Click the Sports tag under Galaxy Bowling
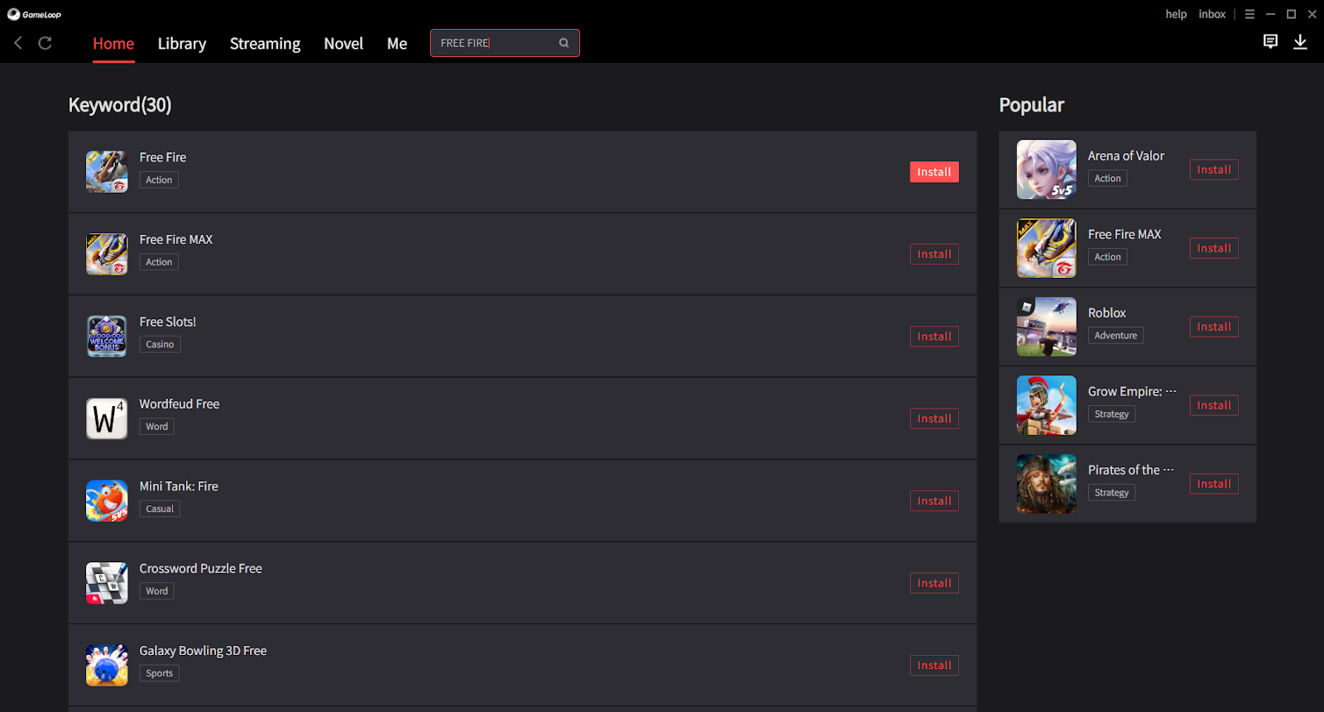This screenshot has width=1324, height=712. click(160, 673)
